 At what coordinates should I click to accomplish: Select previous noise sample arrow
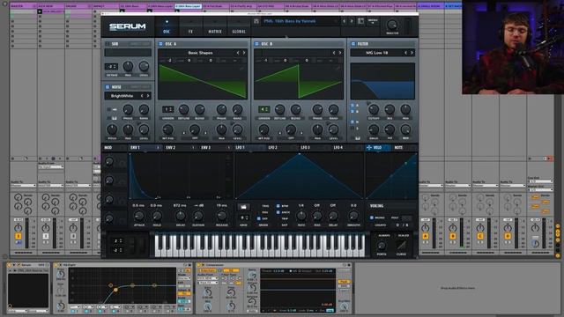coord(142,96)
